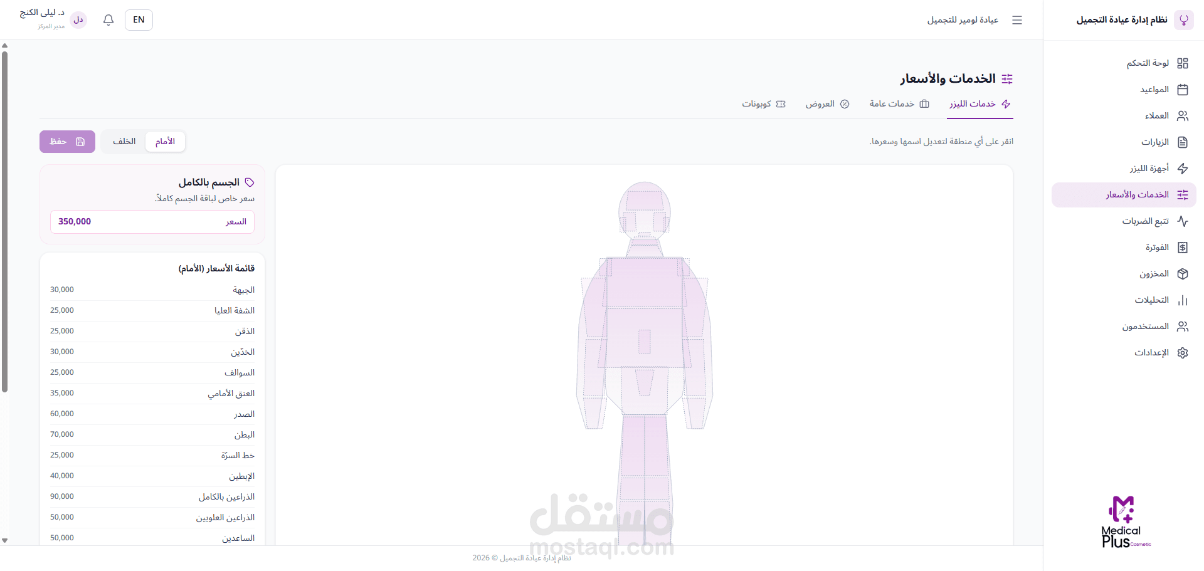
Task: Click the الذقن price row
Action: coord(152,332)
